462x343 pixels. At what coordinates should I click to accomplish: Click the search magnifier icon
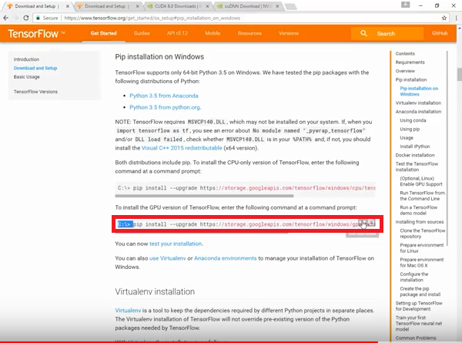(363, 33)
